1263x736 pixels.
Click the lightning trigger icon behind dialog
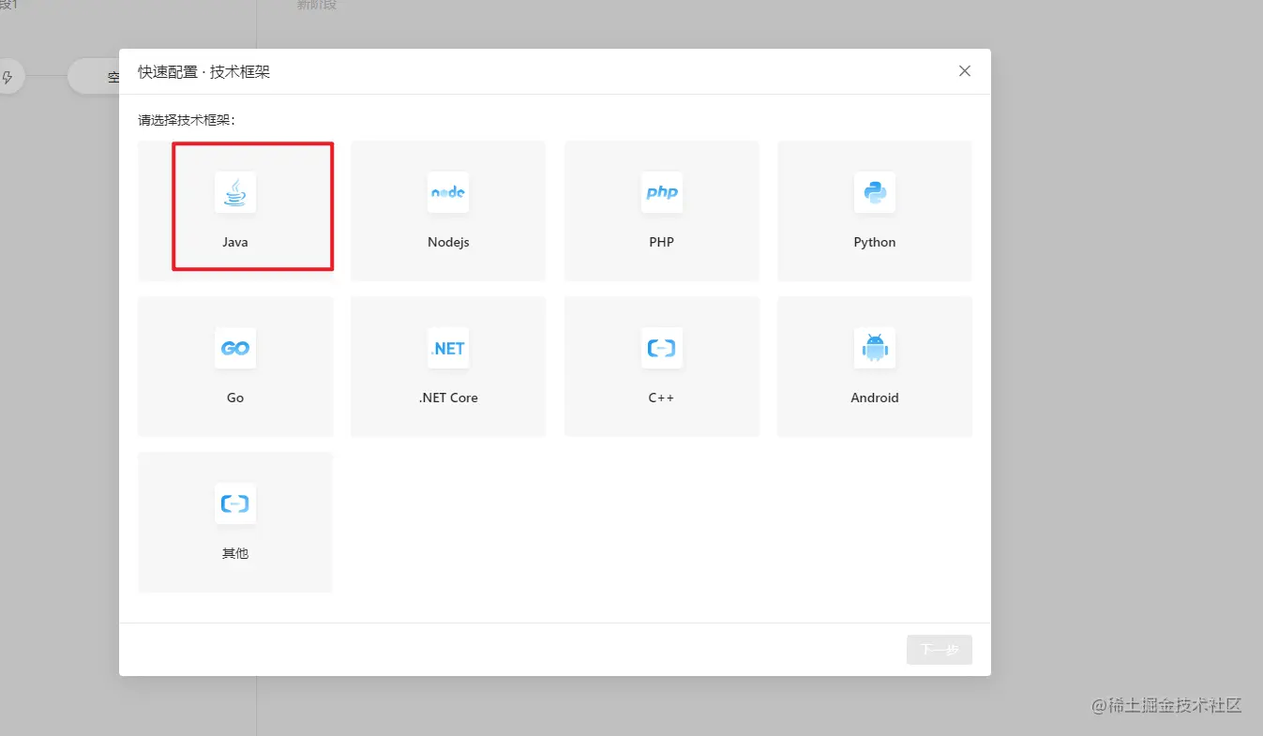8,77
